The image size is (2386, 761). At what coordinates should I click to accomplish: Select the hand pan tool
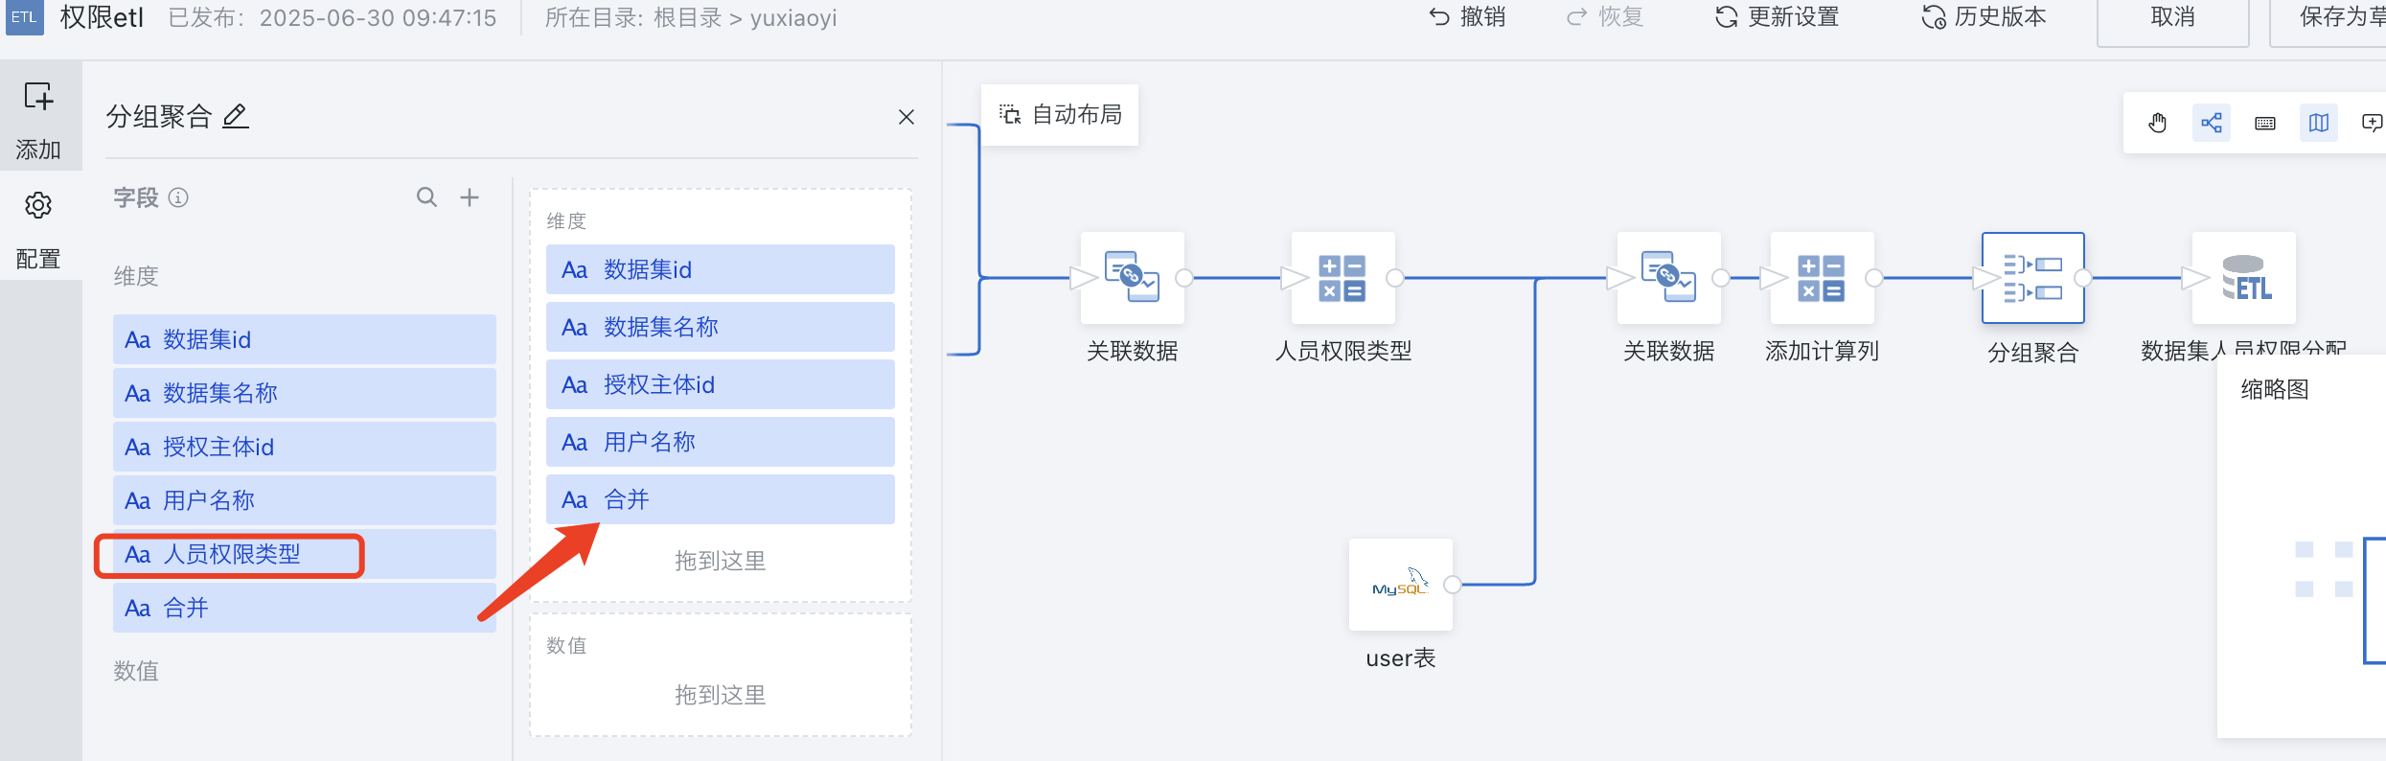pyautogui.click(x=2157, y=123)
